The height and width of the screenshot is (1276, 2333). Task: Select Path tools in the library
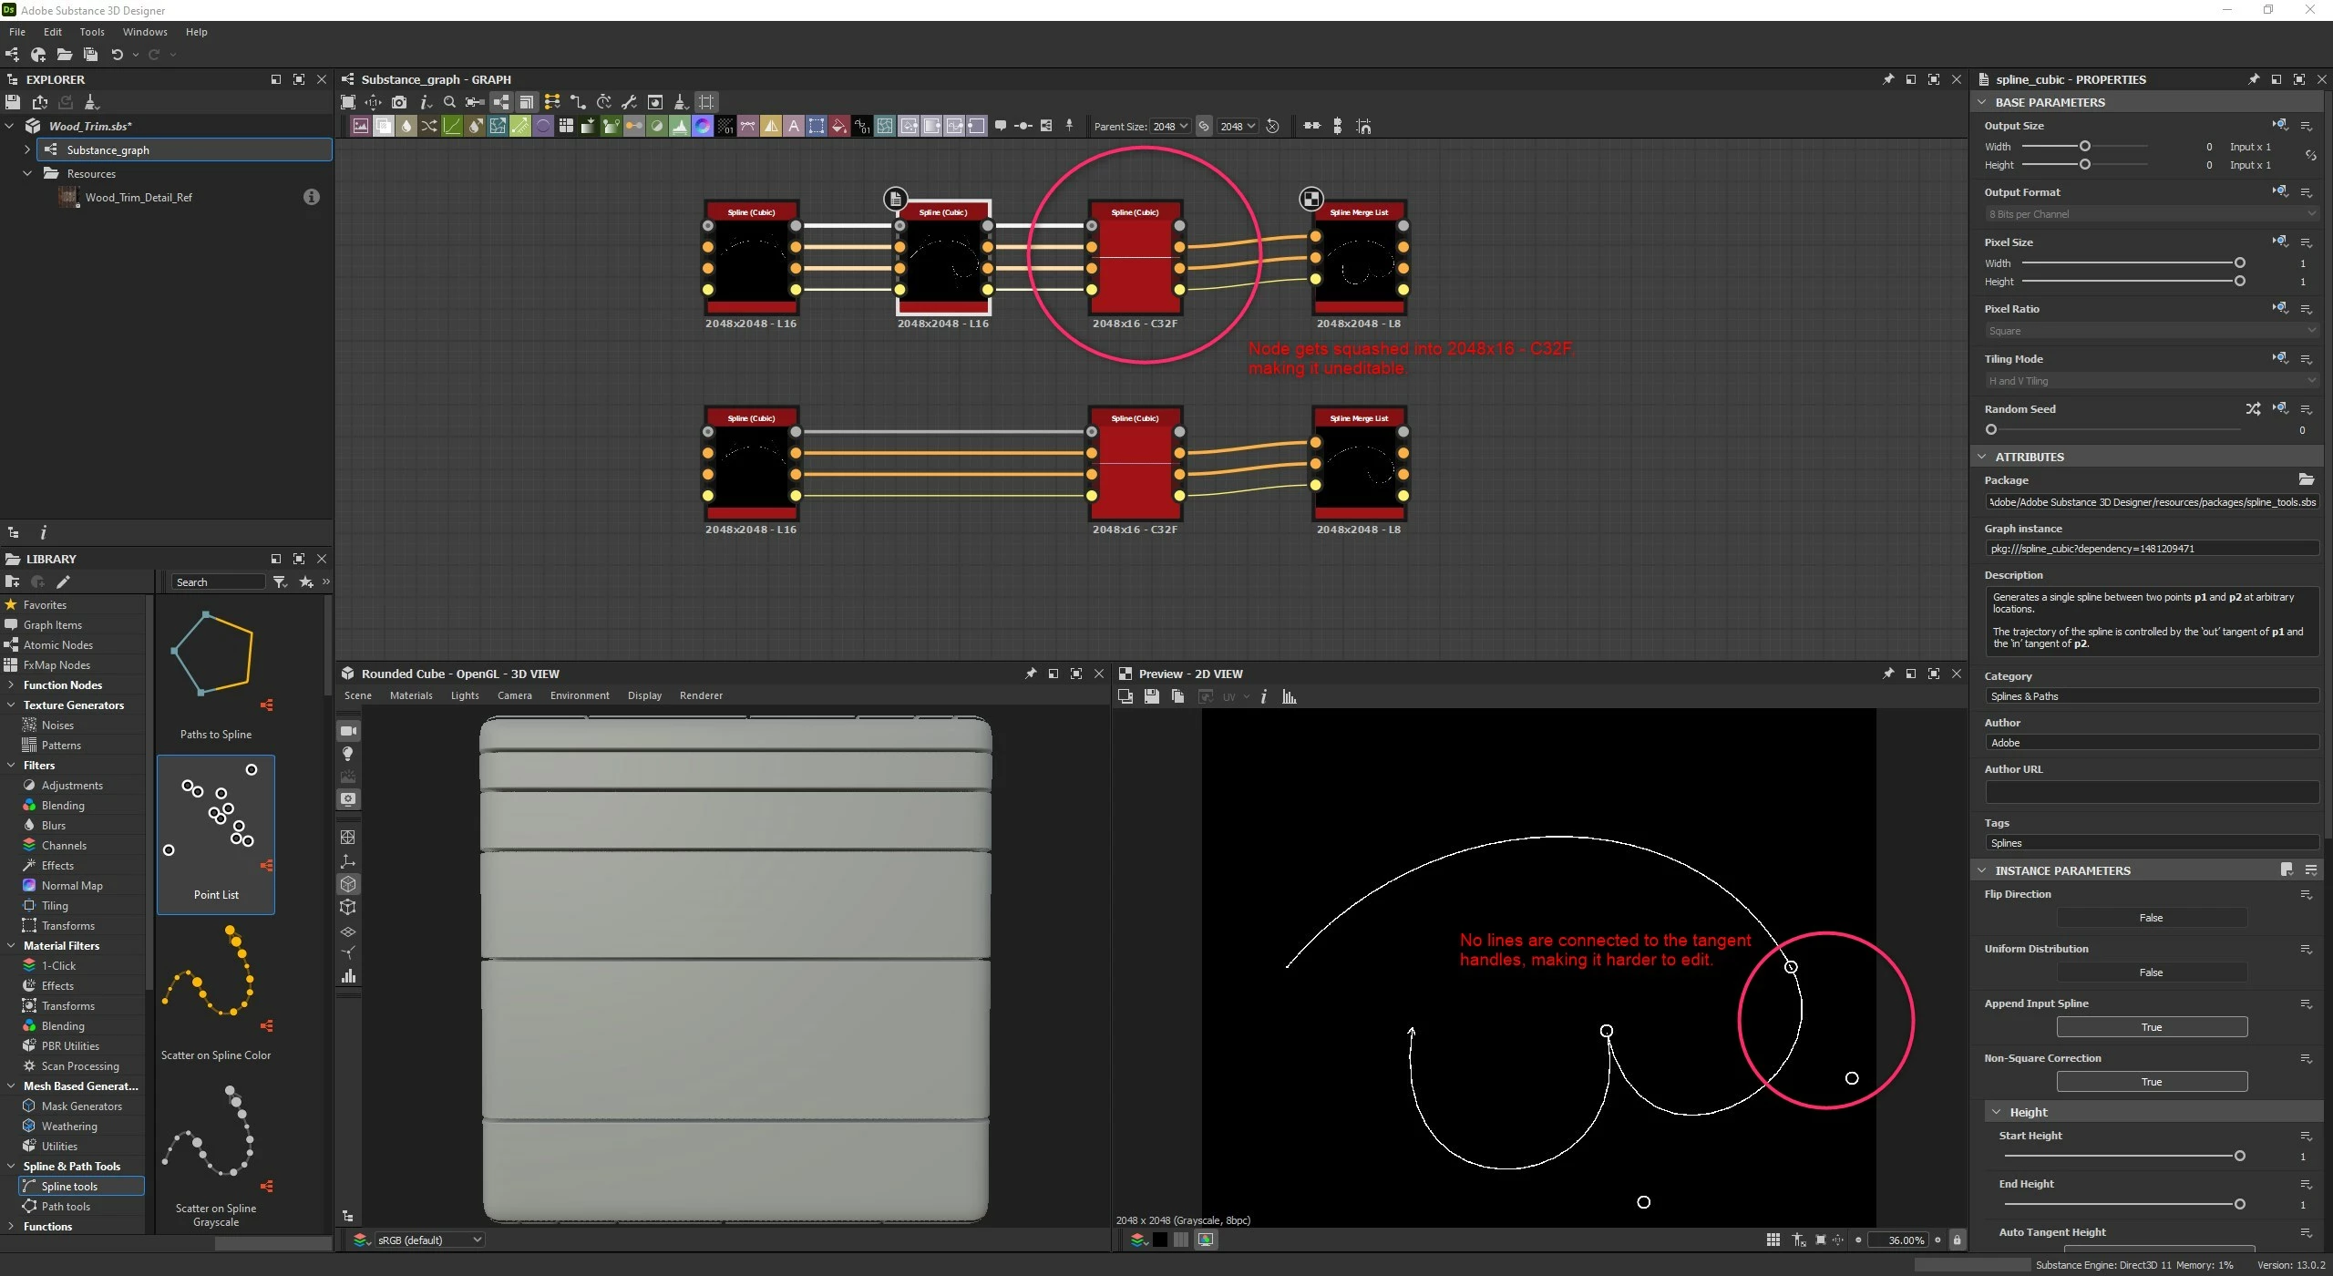coord(66,1207)
